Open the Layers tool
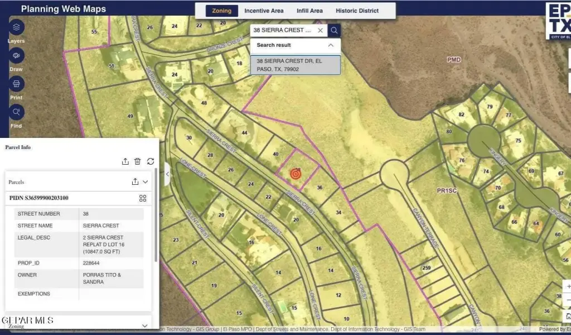Image resolution: width=571 pixels, height=335 pixels. 16,27
